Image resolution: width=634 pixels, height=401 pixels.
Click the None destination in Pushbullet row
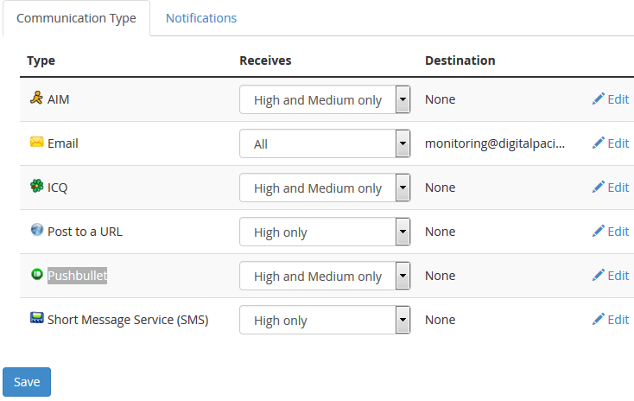440,276
